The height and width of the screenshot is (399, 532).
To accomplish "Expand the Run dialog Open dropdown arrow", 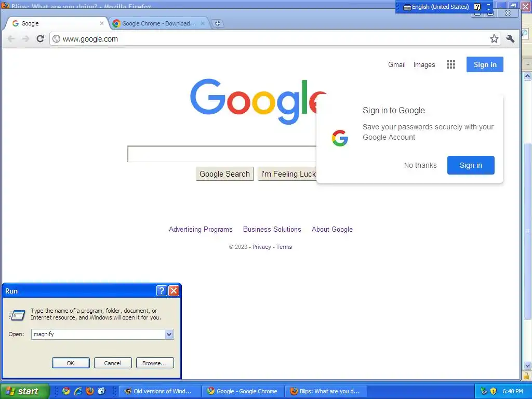I will point(169,334).
